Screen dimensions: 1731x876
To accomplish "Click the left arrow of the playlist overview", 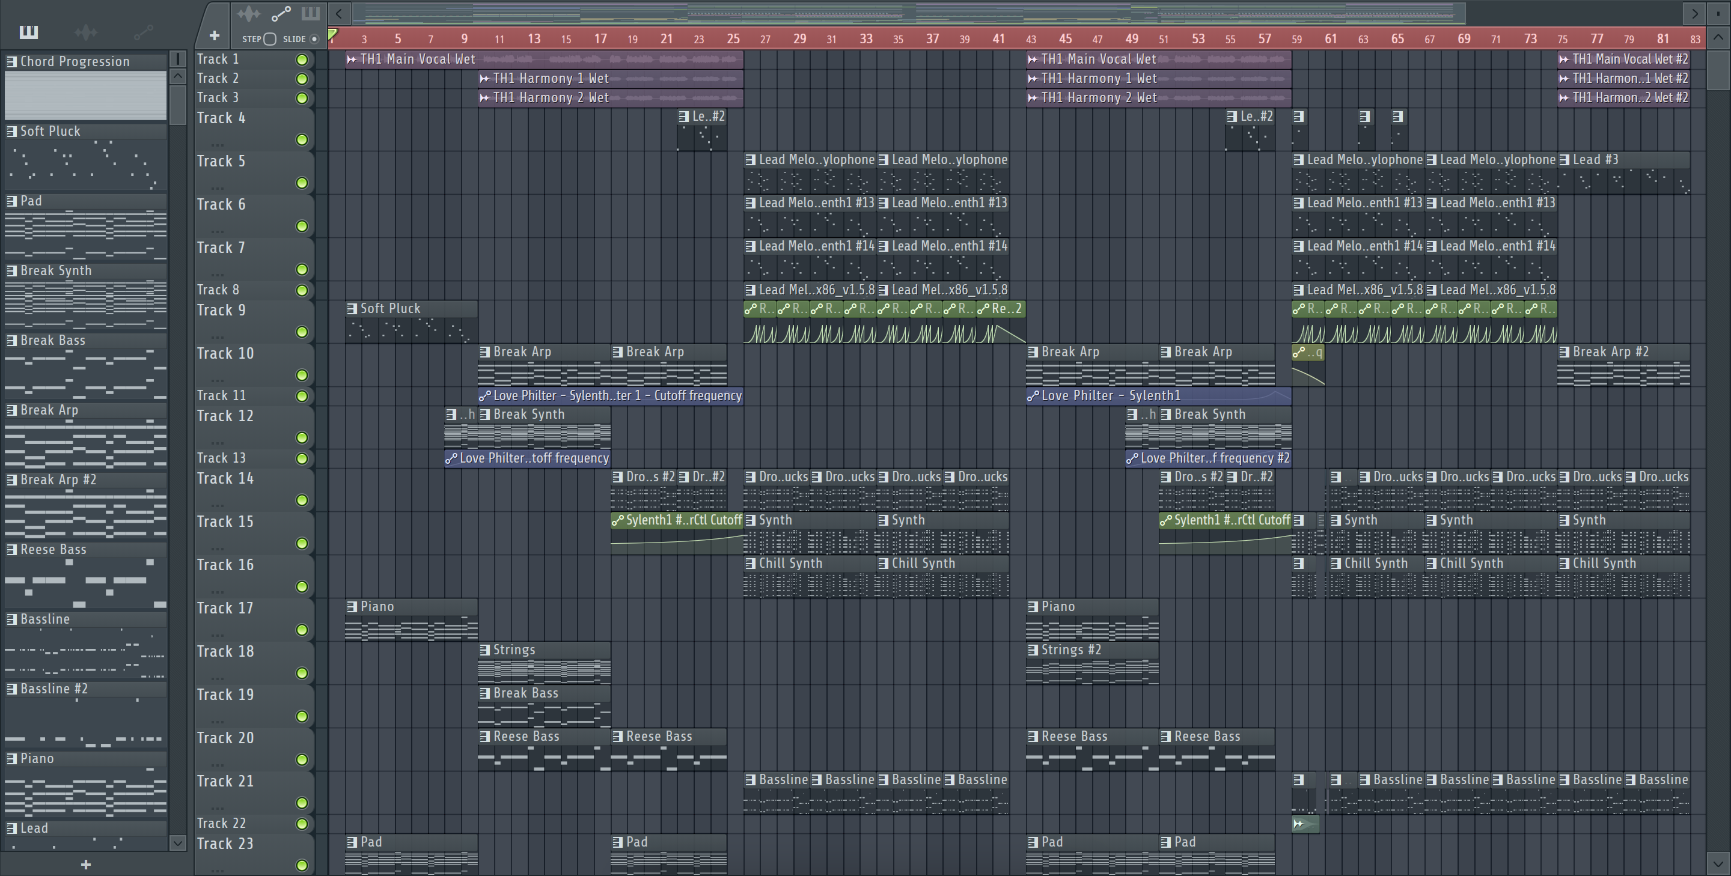I will [x=338, y=13].
